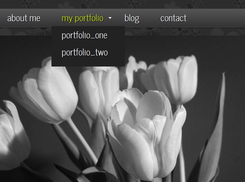The image size is (245, 182).
Task: Click the tulip stems in the photo
Action: click(81, 140)
